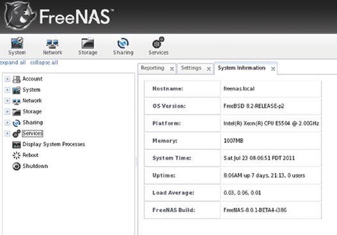Image resolution: width=337 pixels, height=235 pixels.
Task: Select Sharing label in the tree
Action: 33,123
